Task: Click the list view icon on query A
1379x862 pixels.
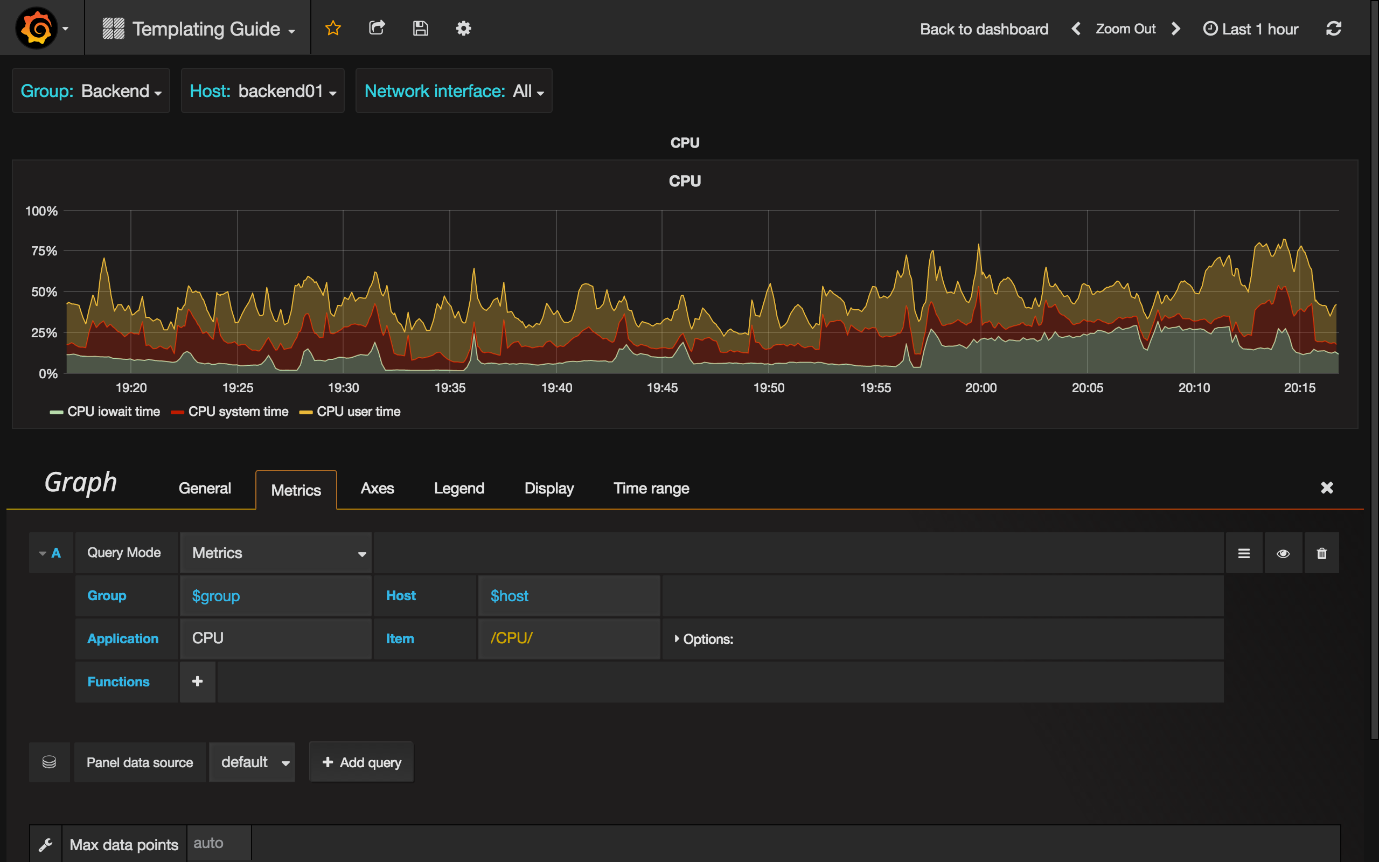Action: (x=1243, y=552)
